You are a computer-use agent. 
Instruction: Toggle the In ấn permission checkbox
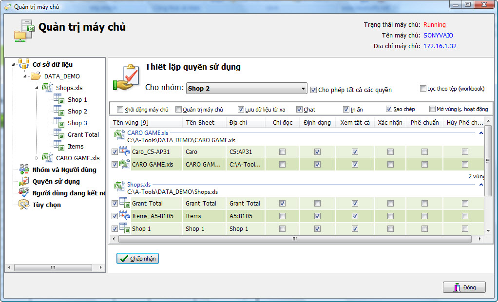(346, 110)
